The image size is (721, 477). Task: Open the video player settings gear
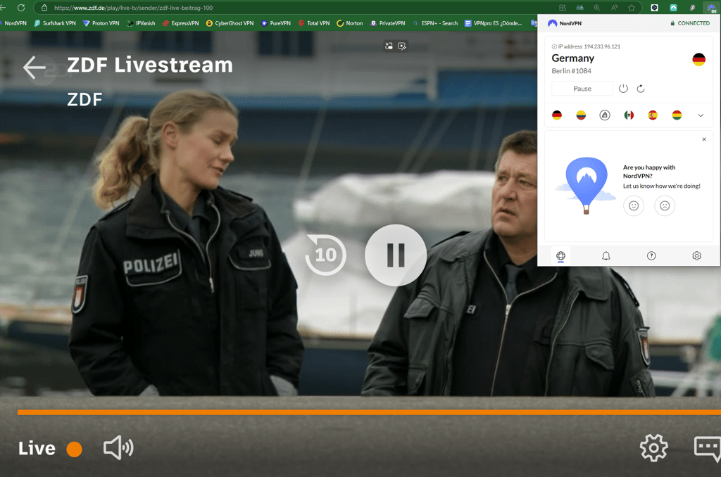[653, 447]
